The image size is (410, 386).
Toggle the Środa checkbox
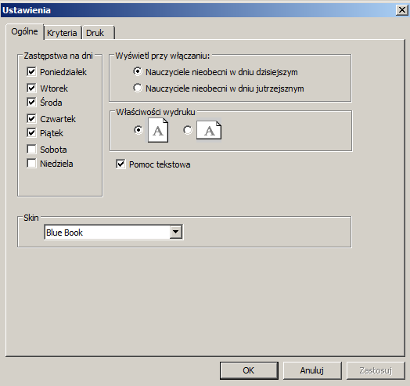coord(31,102)
